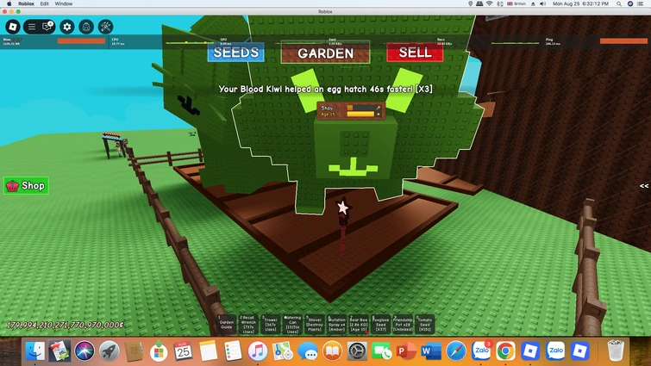Click the date and time Mon Aug 25
Screen dimensions: 651x366
(x=580, y=3)
